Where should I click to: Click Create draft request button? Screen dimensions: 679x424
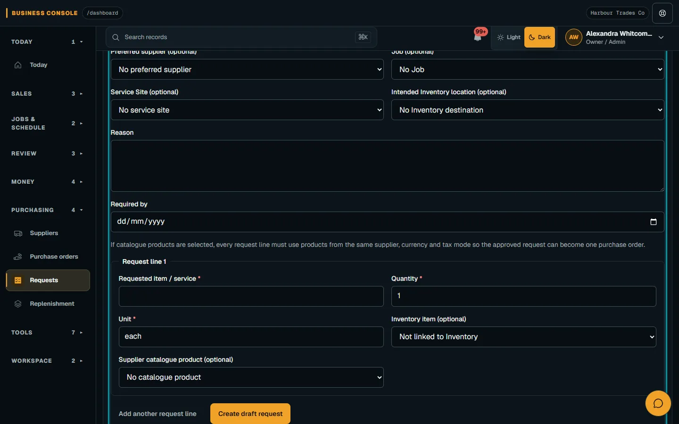pyautogui.click(x=250, y=414)
